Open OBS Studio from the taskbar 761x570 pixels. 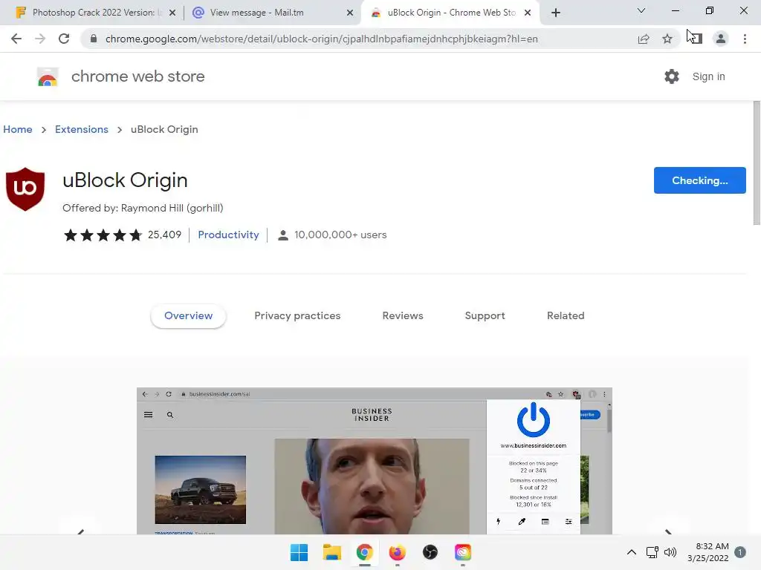tap(430, 552)
